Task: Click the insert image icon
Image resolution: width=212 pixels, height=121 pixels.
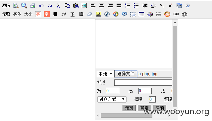Action: coord(98,14)
